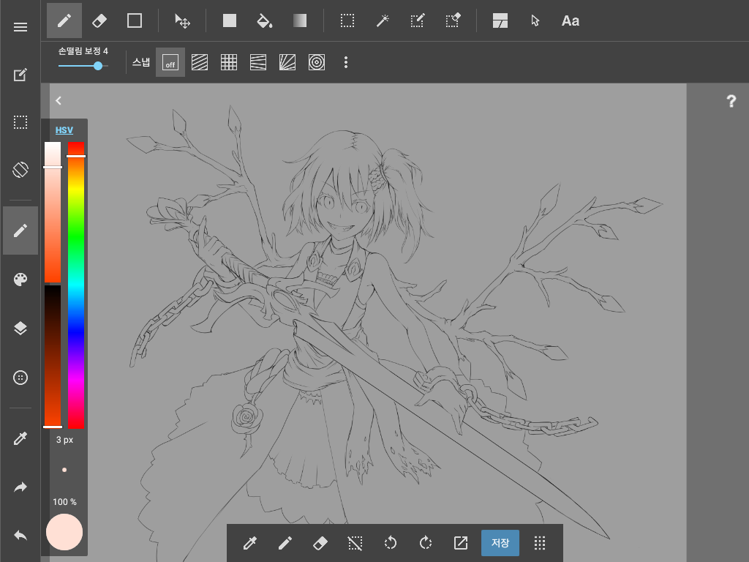Open the hamburger main menu
The height and width of the screenshot is (562, 749).
pos(20,27)
